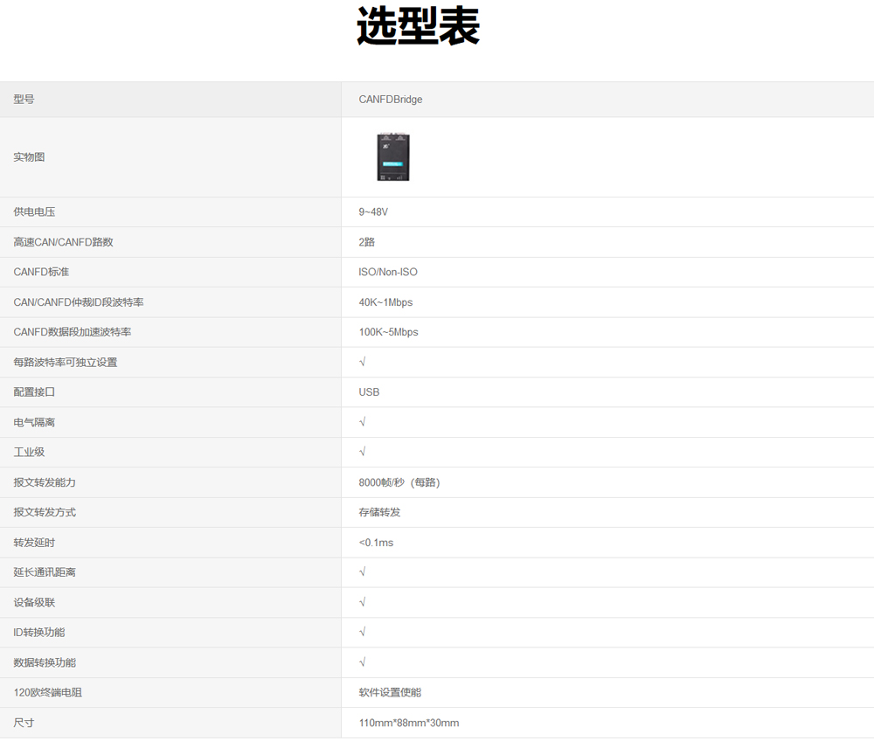
Task: Click the checkmark in ID转换功能 row
Action: coord(363,632)
